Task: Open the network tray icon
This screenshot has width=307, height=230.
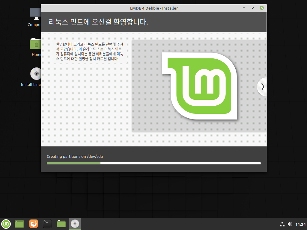Action: coord(282,224)
